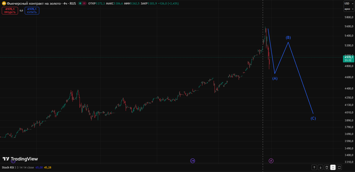Click the 5600,0 price axis label
Viewport: 355px width, 172px height.
[348, 26]
